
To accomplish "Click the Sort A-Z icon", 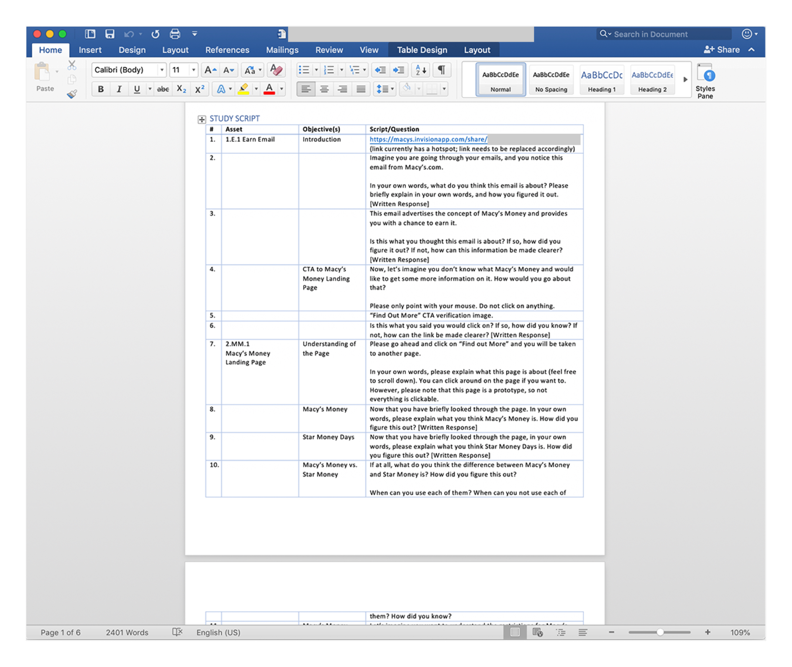I will coord(420,70).
